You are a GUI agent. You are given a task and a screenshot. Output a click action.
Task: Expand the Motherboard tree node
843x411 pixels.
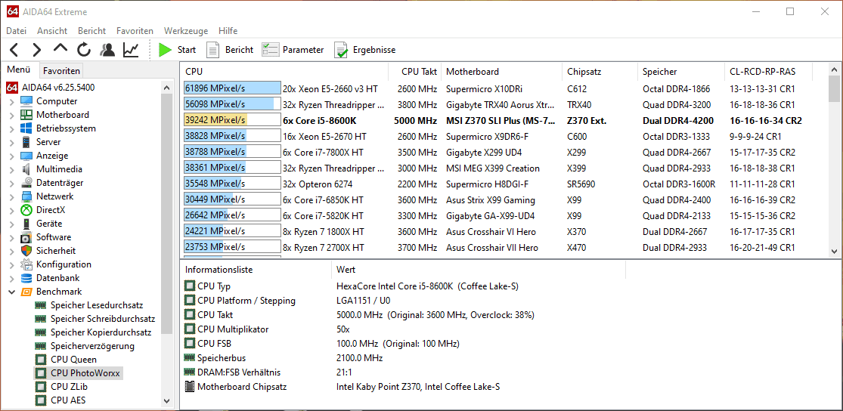(x=11, y=115)
